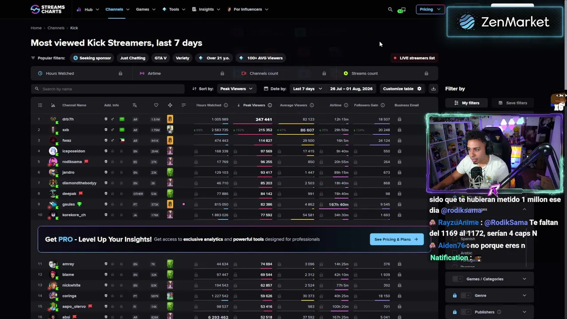Open the For Influencers navigation menu
Screen dimensions: 567x319
coord(248,9)
